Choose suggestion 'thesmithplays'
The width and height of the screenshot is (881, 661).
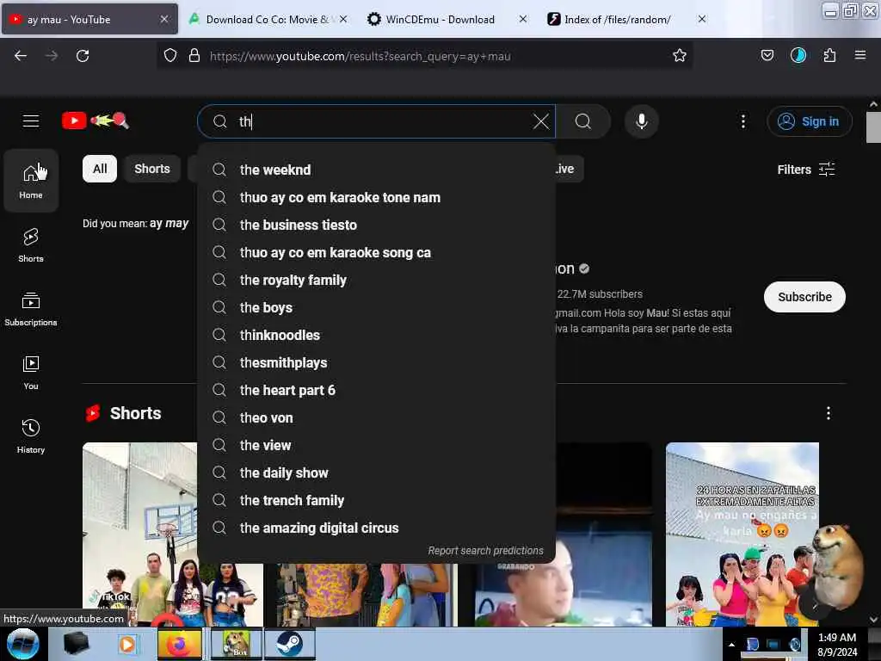[x=377, y=362]
